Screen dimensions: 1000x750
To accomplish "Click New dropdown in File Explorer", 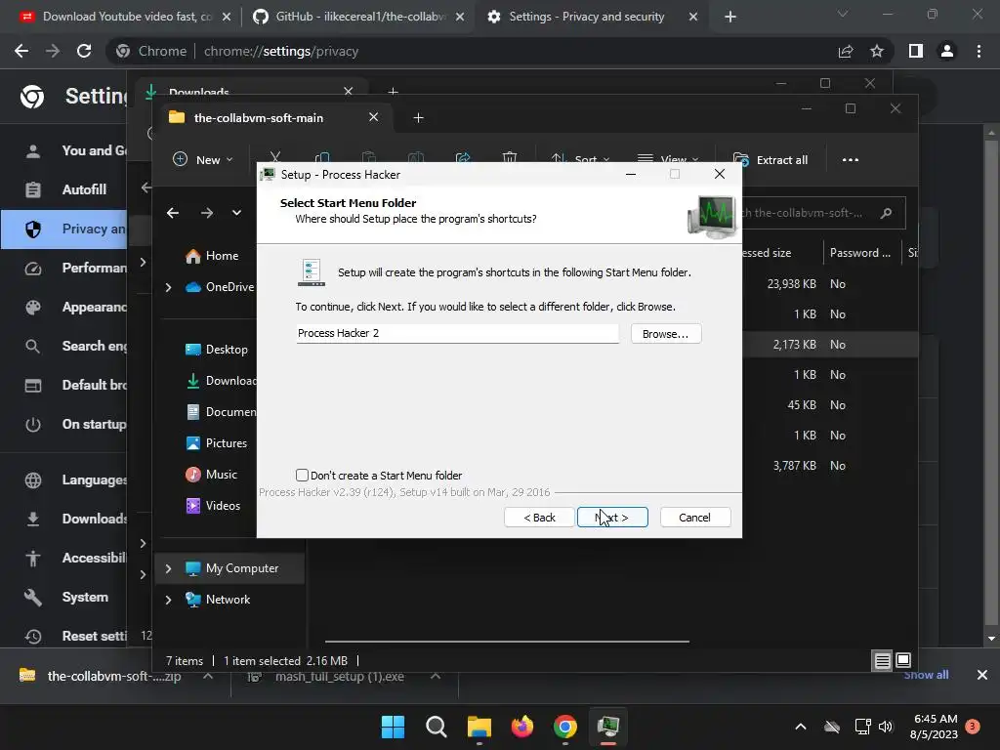I will coord(203,159).
